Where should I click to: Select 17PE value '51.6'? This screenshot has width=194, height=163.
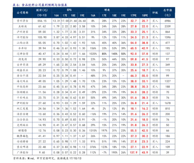tap(134, 98)
